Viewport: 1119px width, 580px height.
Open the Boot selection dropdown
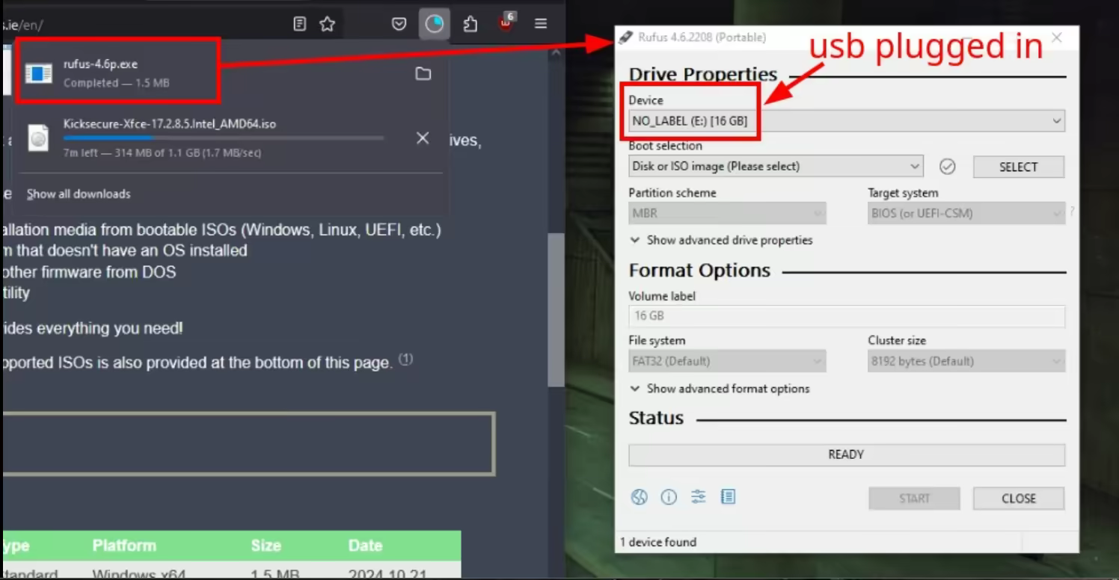point(775,167)
